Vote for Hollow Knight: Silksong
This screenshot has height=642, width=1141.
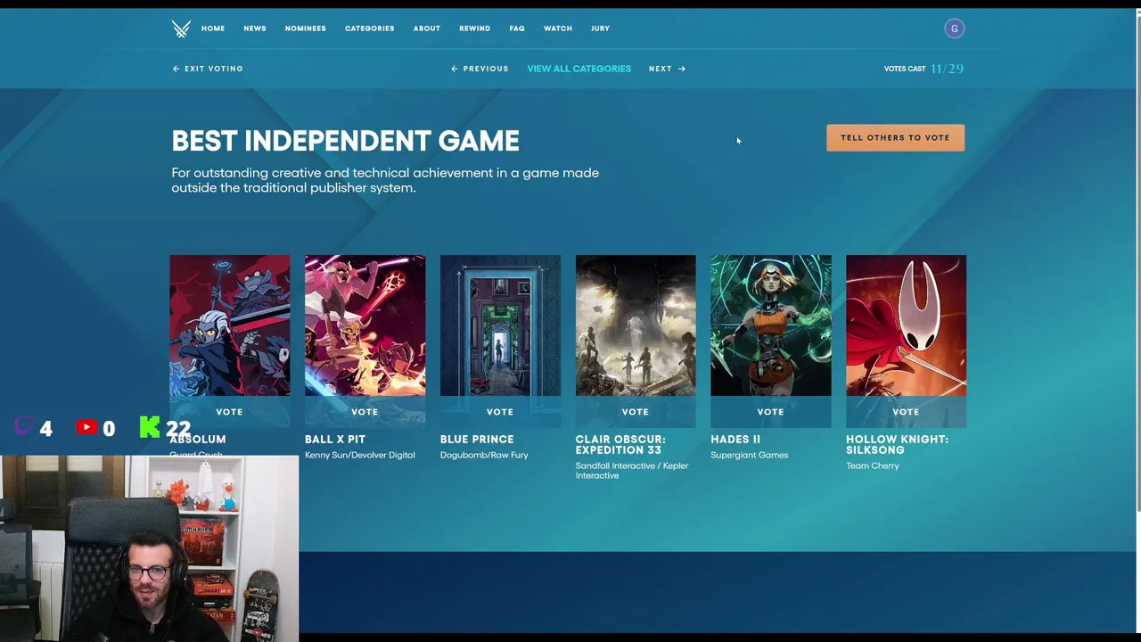[x=906, y=412]
